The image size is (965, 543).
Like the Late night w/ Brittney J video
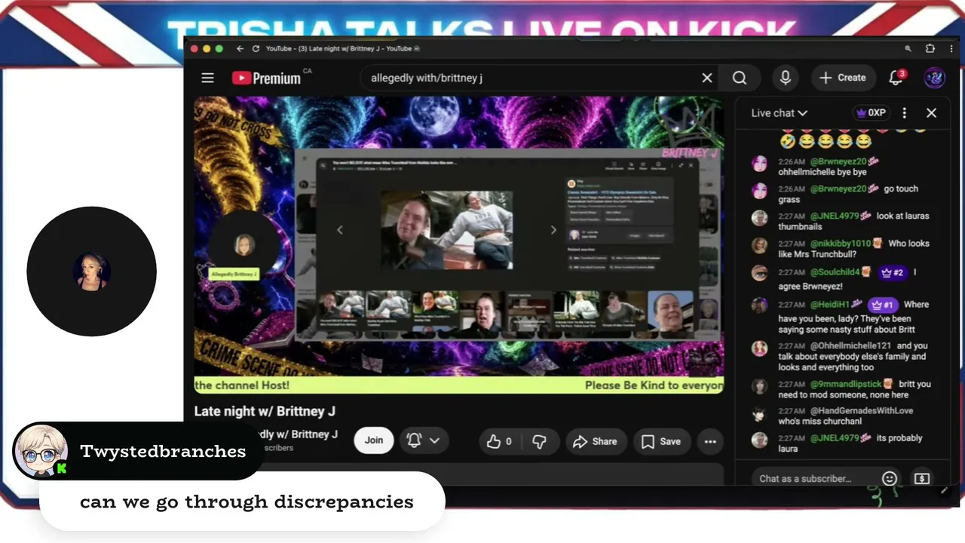coord(499,441)
